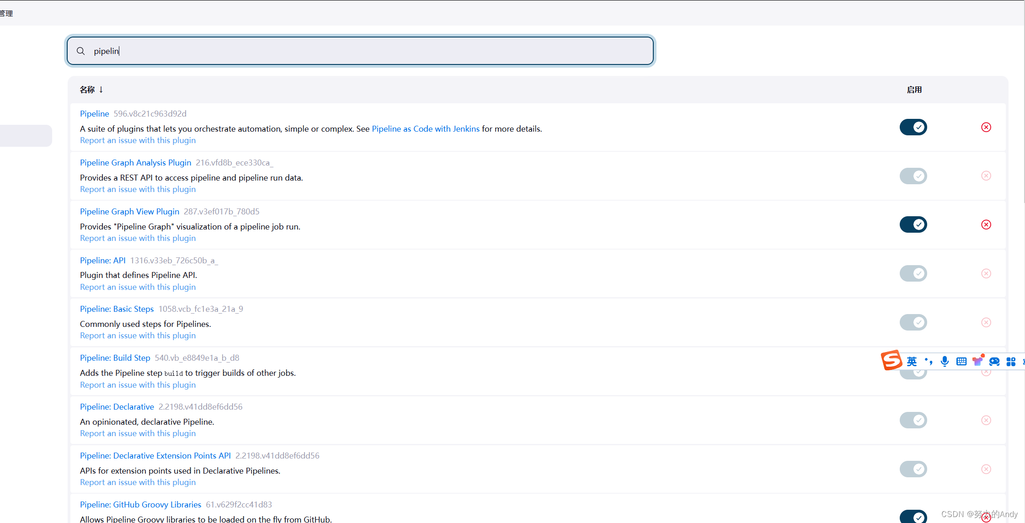The height and width of the screenshot is (523, 1025).
Task: Follow 'Pipeline as Code with Jenkins' link
Action: pyautogui.click(x=426, y=129)
